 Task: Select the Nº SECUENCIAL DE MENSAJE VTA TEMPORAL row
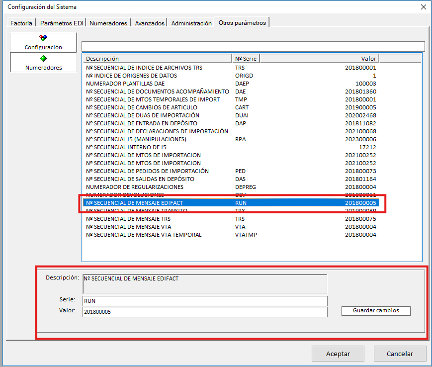tap(144, 235)
